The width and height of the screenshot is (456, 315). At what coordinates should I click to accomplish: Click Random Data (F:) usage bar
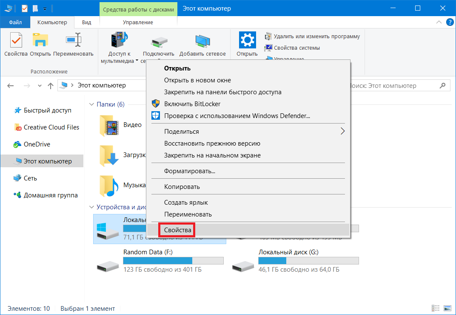173,260
